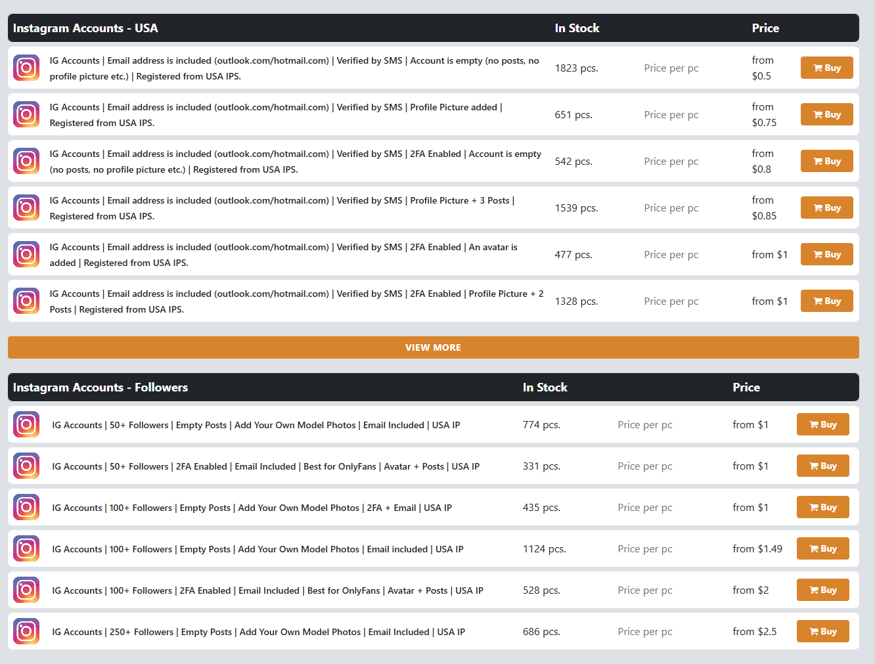Click the '686 pcs.' stock value
875x664 pixels.
pyautogui.click(x=541, y=632)
